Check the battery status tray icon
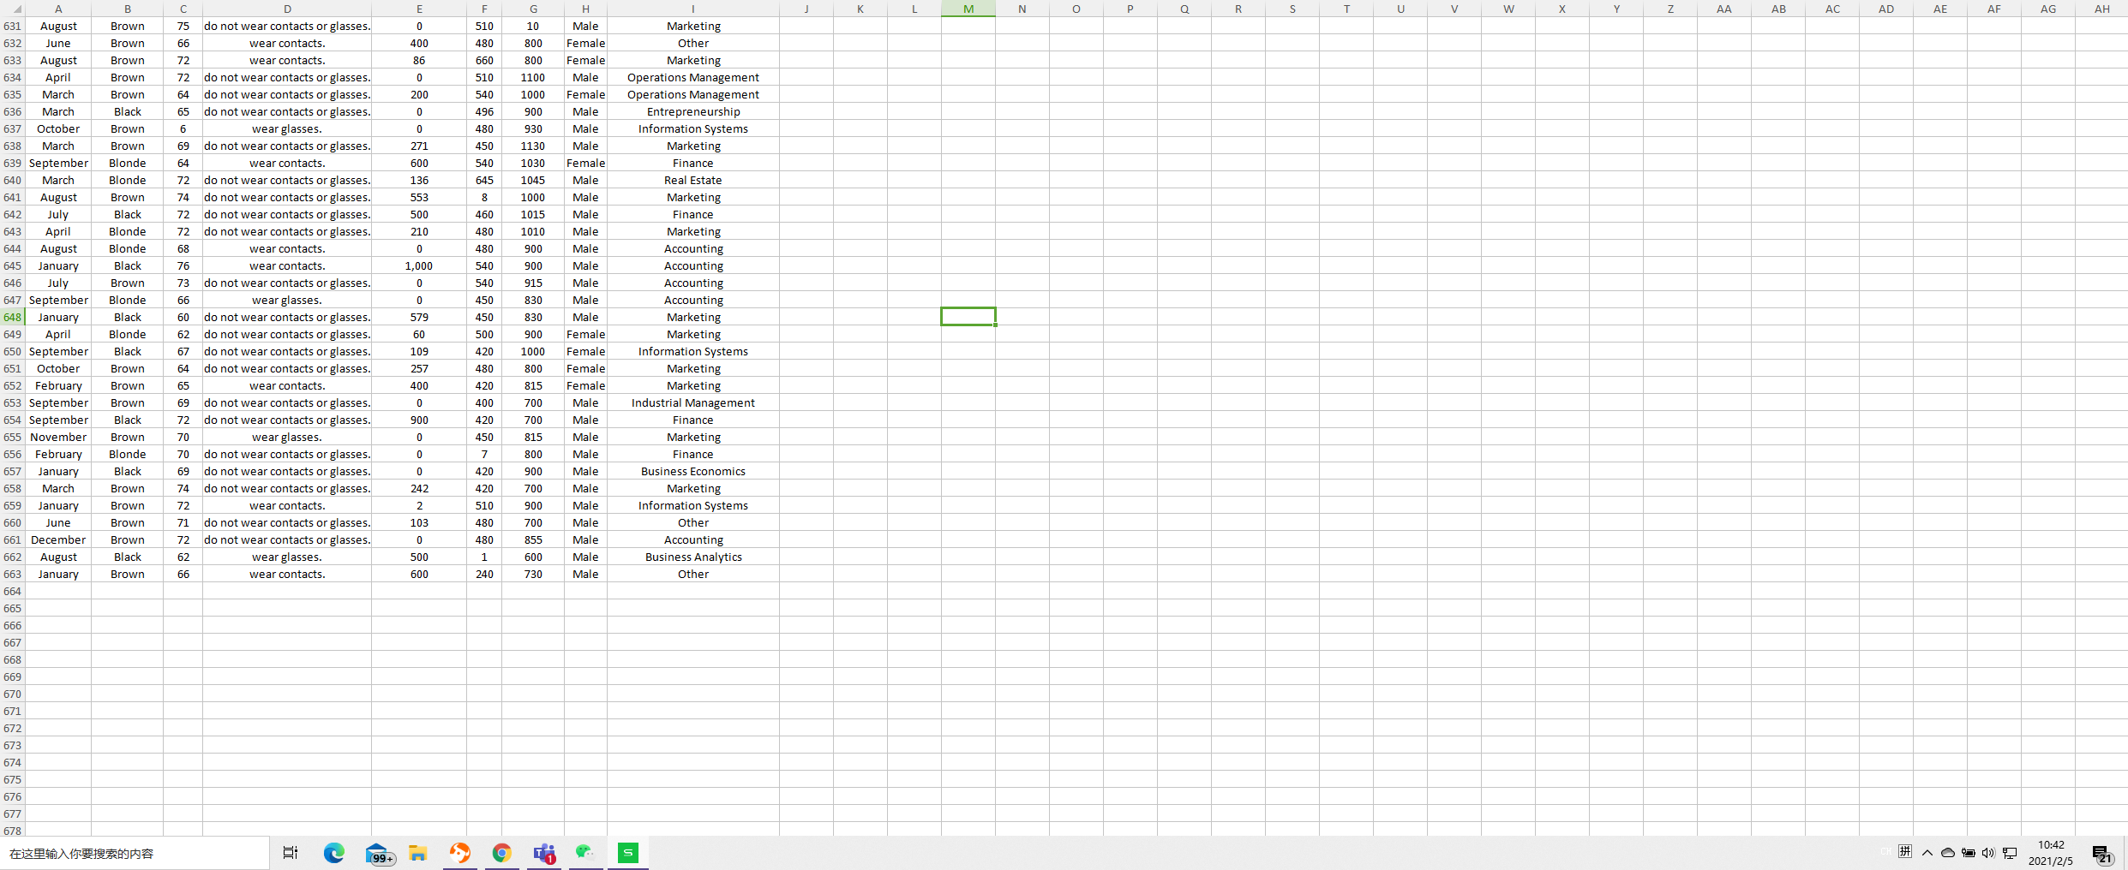Viewport: 2128px width, 870px height. point(1969,853)
